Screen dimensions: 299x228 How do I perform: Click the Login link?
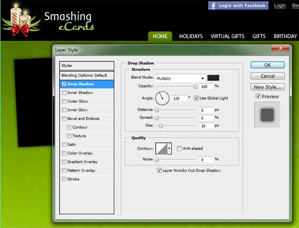click(280, 6)
